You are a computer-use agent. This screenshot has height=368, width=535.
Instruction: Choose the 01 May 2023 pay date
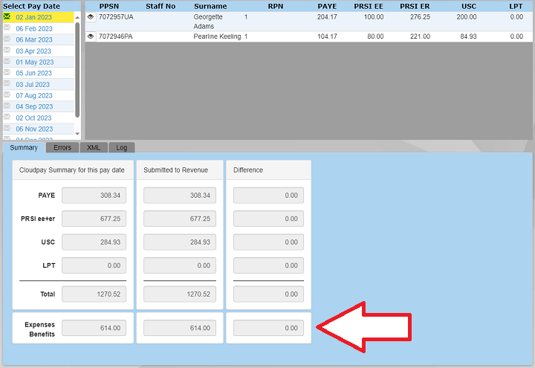[x=34, y=62]
